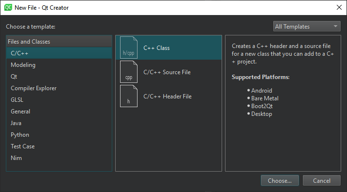347x192 pixels.
Task: Click the Supported Platforms heading
Action: (x=260, y=77)
